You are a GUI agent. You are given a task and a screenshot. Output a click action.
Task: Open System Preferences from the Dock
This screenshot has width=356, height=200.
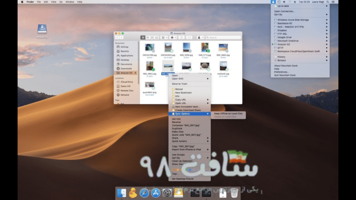[167, 193]
